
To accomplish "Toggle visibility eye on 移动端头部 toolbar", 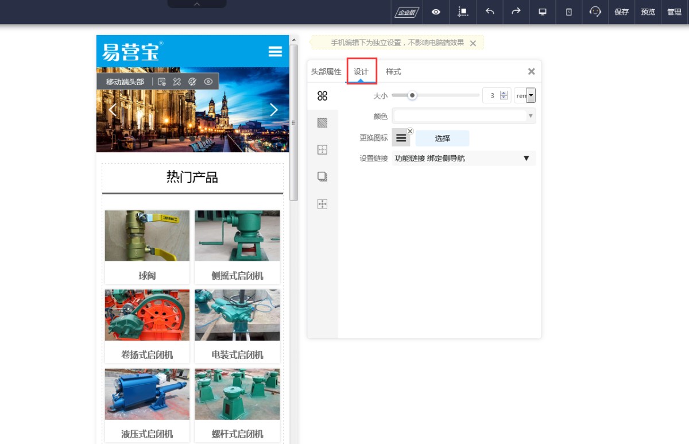I will [208, 82].
